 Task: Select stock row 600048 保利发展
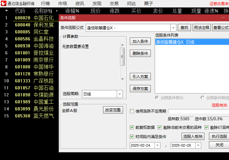[29, 25]
